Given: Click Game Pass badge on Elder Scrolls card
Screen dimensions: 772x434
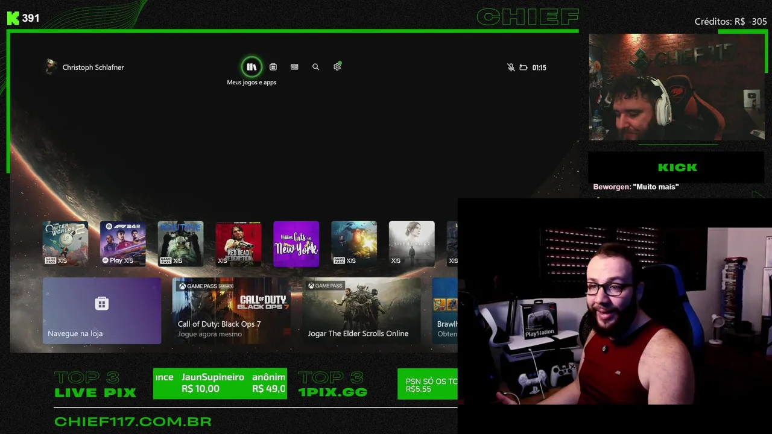Looking at the screenshot, I should [325, 286].
